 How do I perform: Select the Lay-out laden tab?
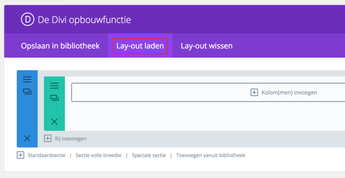(140, 46)
